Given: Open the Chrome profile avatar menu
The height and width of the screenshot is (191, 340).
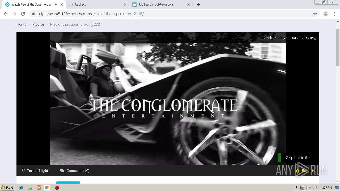Looking at the screenshot, I should click(326, 14).
